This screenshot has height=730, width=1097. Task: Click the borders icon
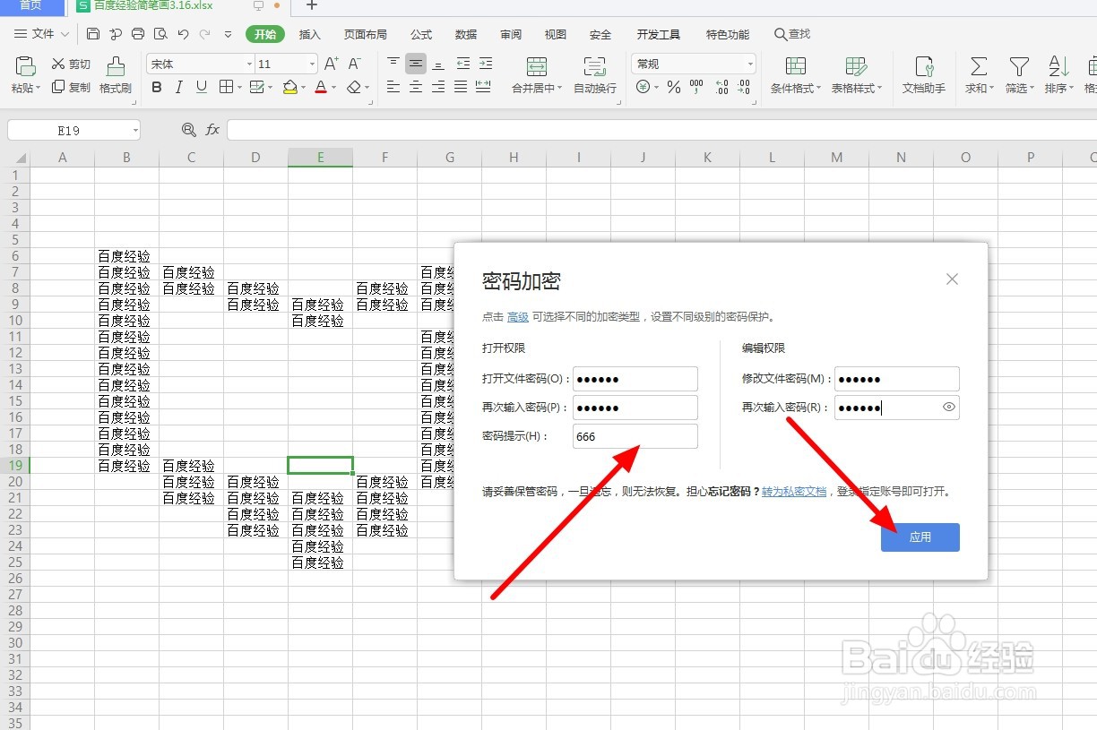coord(226,87)
